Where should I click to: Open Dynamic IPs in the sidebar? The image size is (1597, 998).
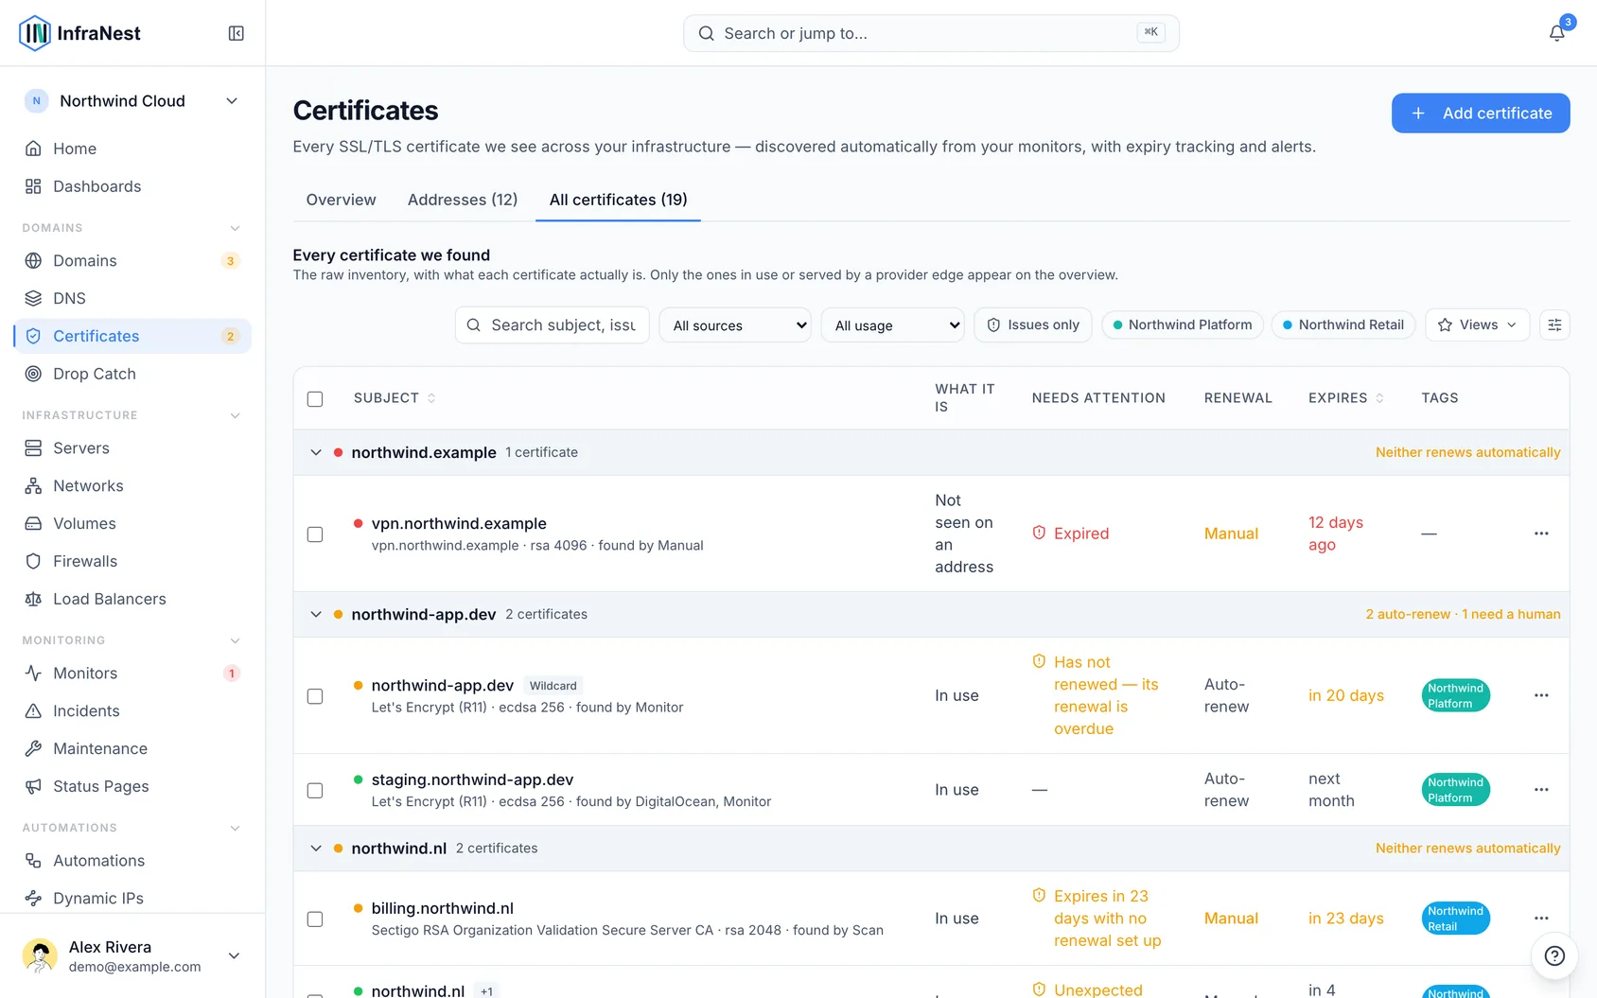(132, 899)
